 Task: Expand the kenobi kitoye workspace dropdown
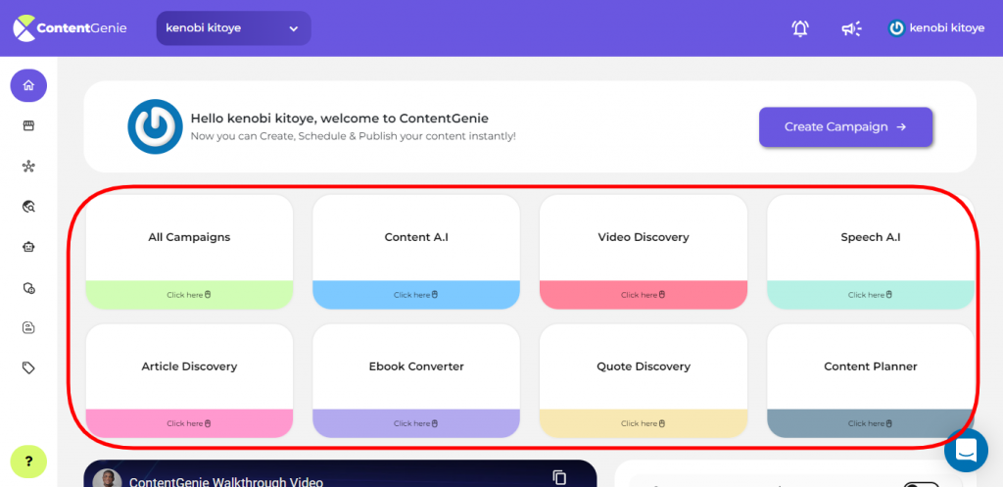click(x=233, y=28)
